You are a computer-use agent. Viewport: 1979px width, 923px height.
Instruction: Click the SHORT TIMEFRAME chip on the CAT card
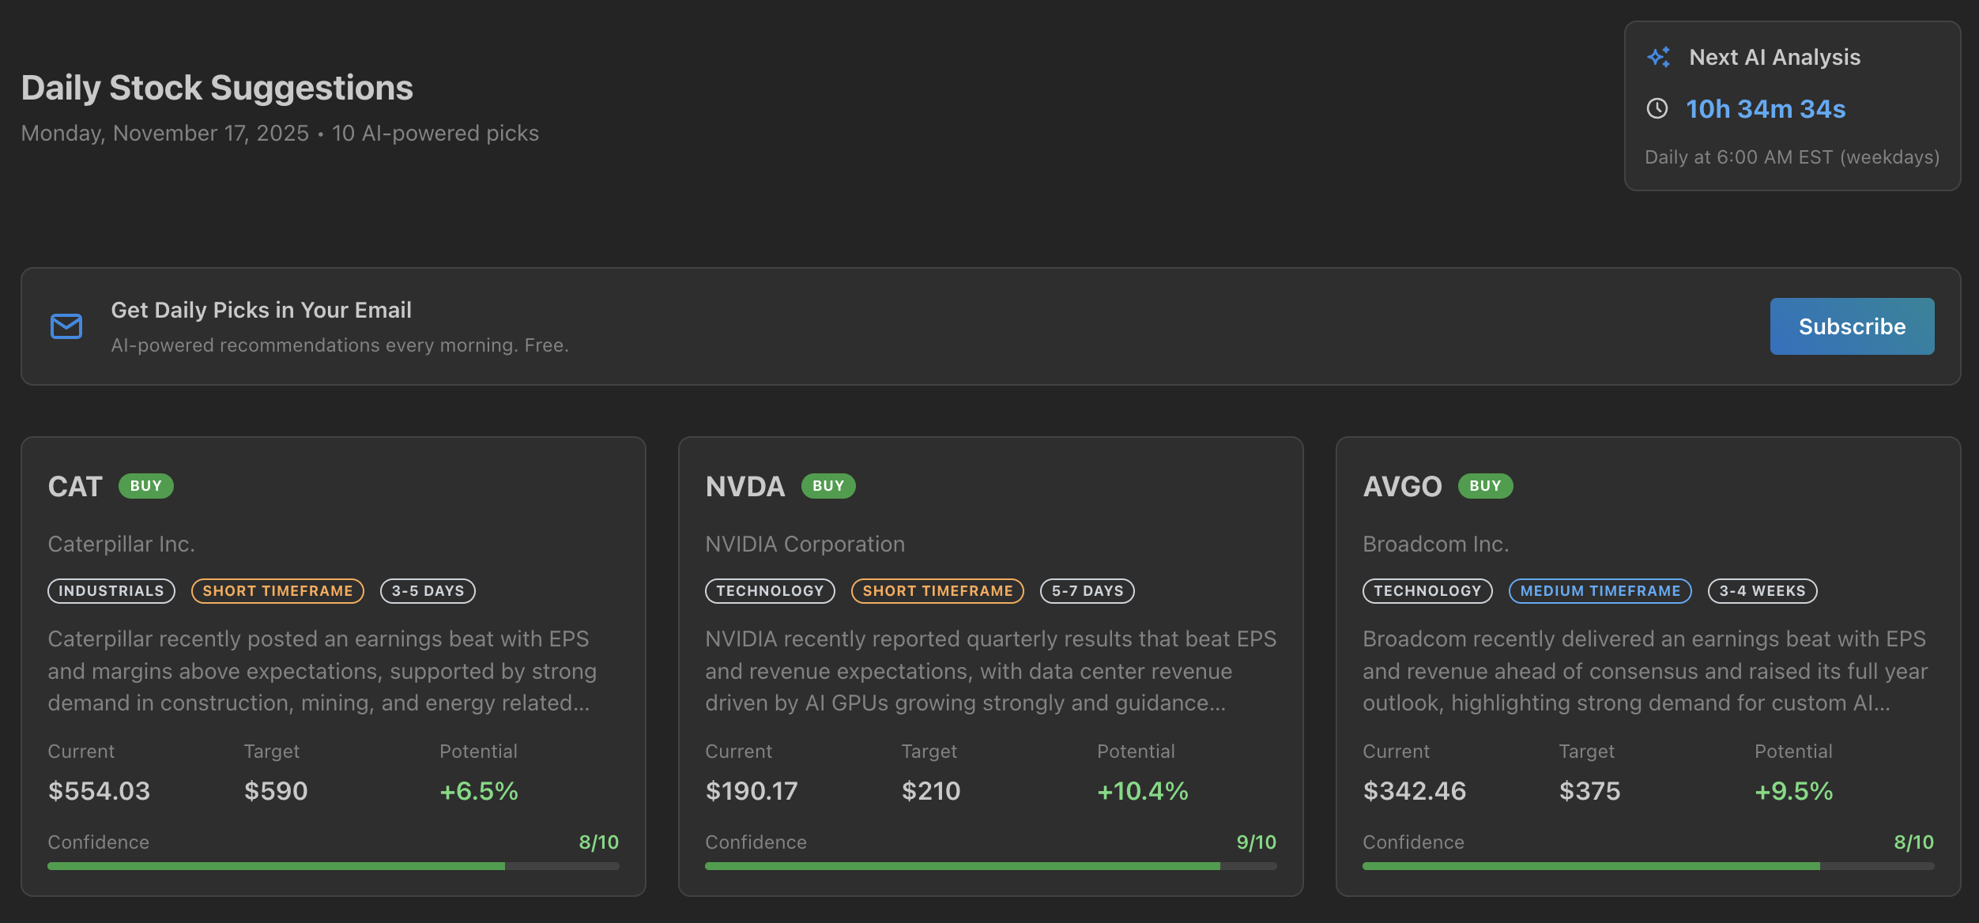[277, 590]
